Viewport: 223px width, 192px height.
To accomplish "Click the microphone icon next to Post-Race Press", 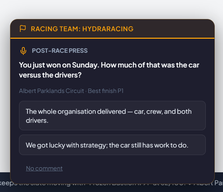I will (23, 51).
